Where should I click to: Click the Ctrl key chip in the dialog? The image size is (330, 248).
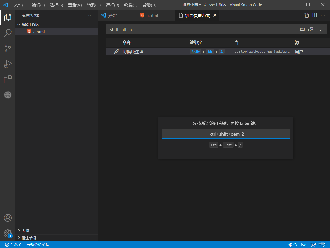click(214, 145)
